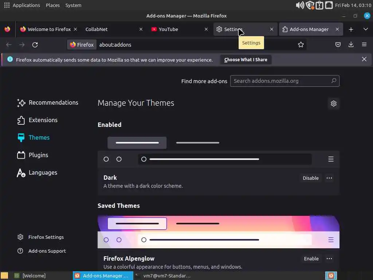
Task: Click the Manage Your Themes heading
Action: pyautogui.click(x=136, y=103)
